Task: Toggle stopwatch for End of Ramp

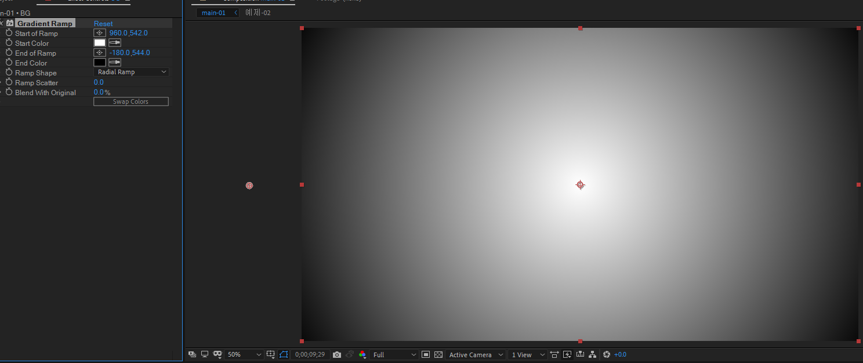Action: coord(9,53)
